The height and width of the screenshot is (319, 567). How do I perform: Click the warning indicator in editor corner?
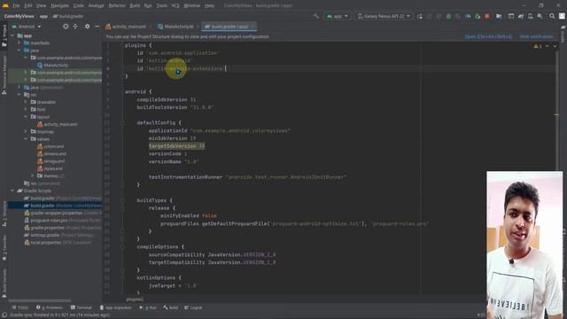click(x=538, y=46)
